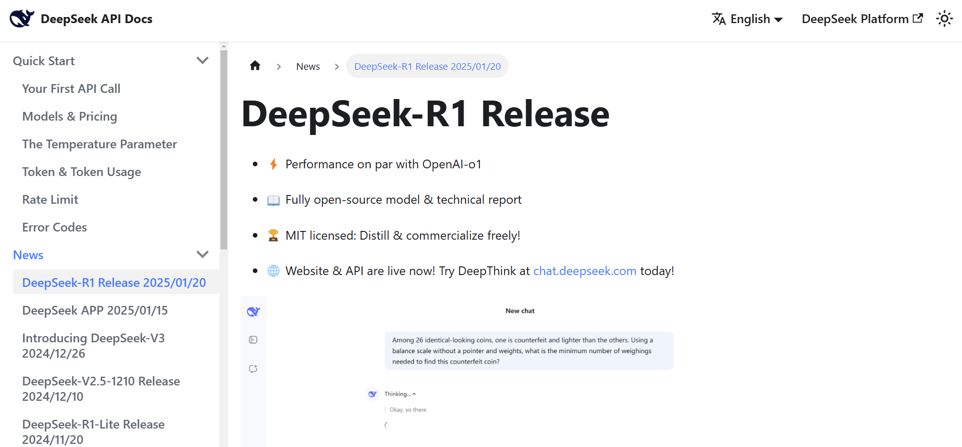Click the home breadcrumb icon

pos(255,66)
